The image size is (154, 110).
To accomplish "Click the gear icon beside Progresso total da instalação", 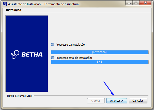I will coord(53,58).
